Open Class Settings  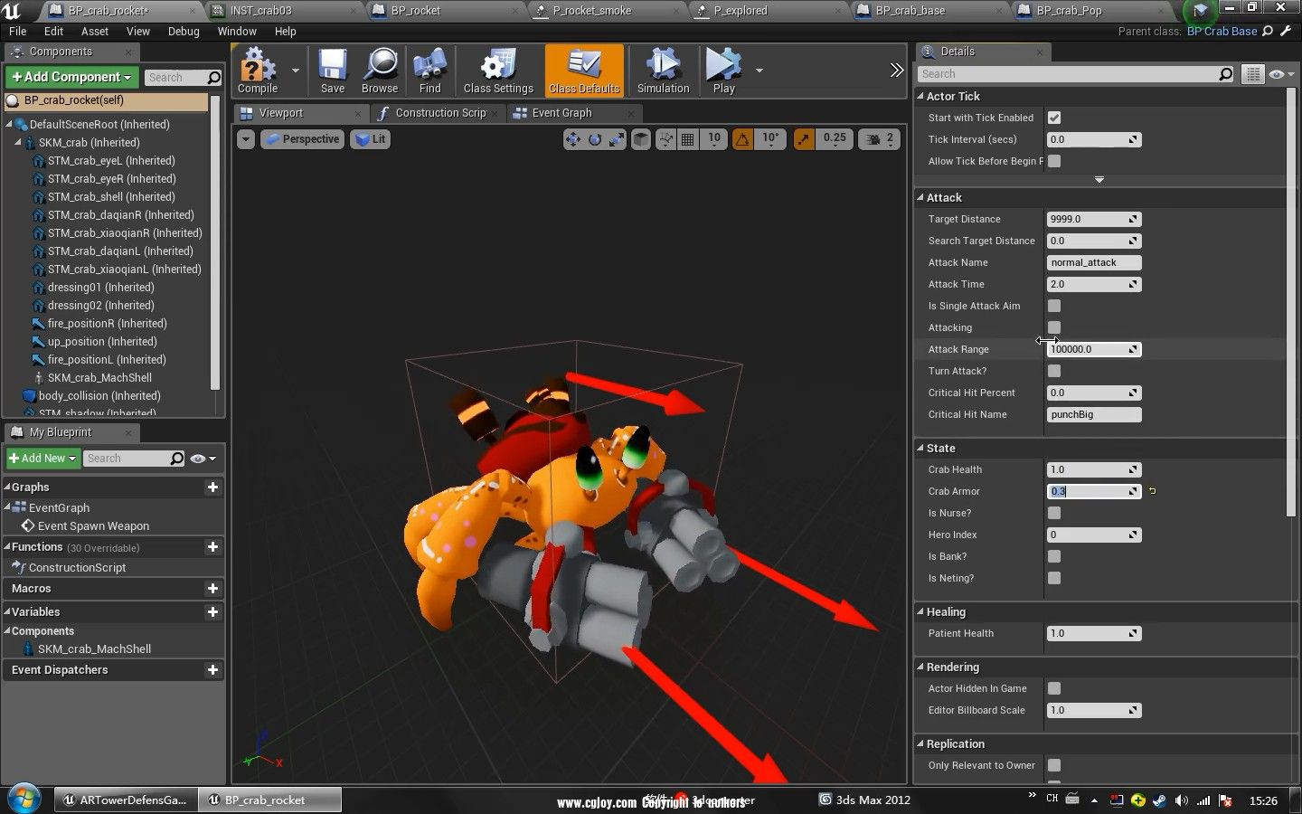click(498, 71)
